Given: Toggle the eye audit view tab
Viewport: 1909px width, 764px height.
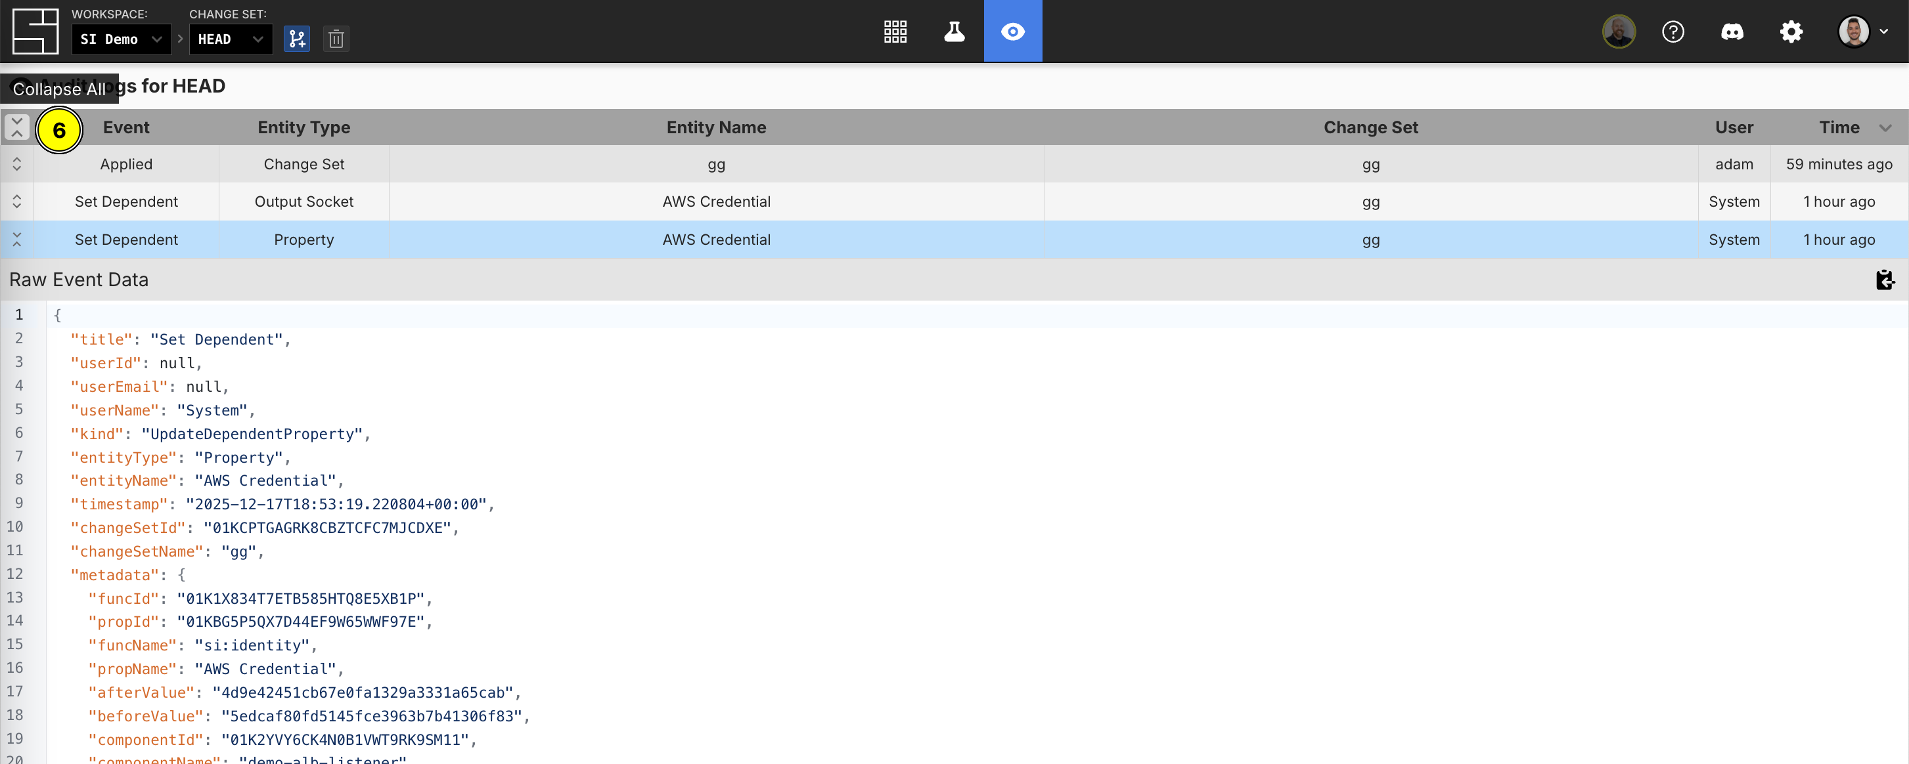Looking at the screenshot, I should (x=1012, y=31).
